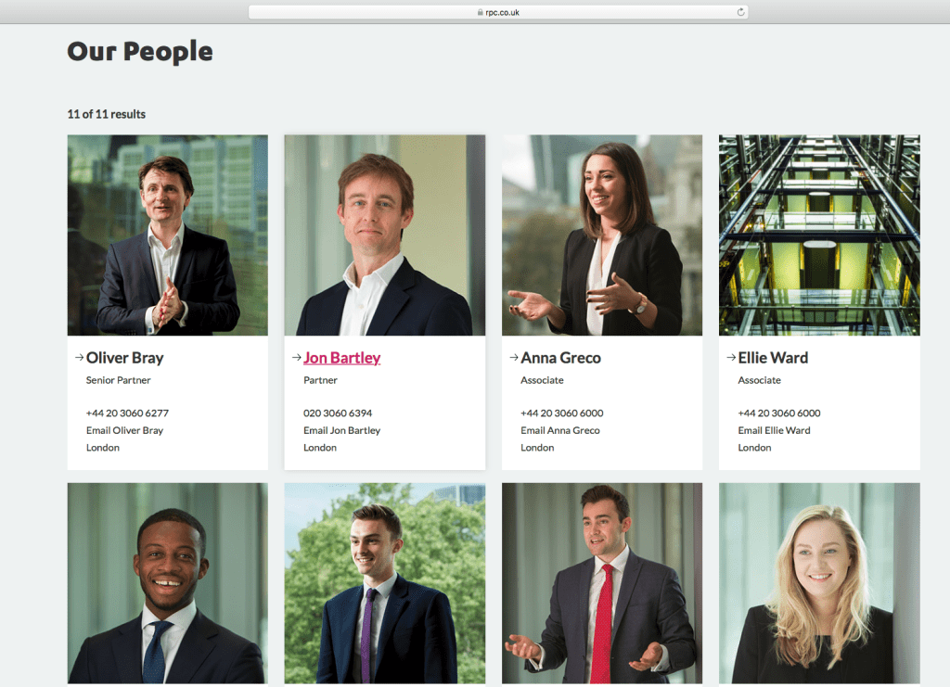
Task: Click the padlock icon beside rpc.co.uk
Action: pyautogui.click(x=480, y=12)
